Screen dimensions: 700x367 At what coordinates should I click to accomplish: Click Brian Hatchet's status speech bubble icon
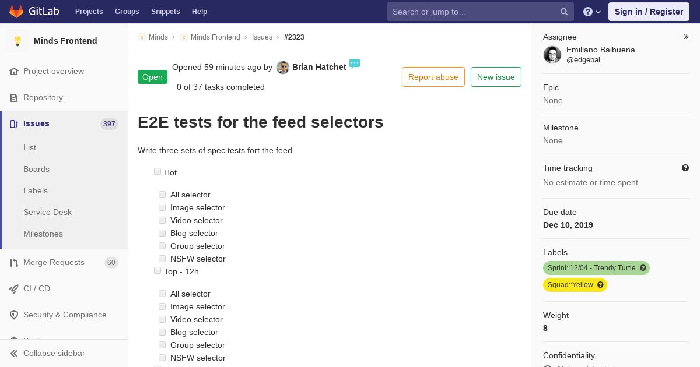pyautogui.click(x=355, y=63)
